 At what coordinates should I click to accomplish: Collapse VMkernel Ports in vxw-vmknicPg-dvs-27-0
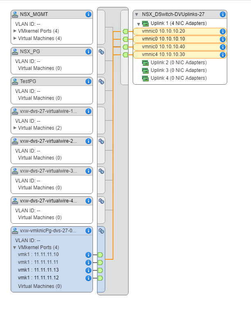(x=15, y=247)
